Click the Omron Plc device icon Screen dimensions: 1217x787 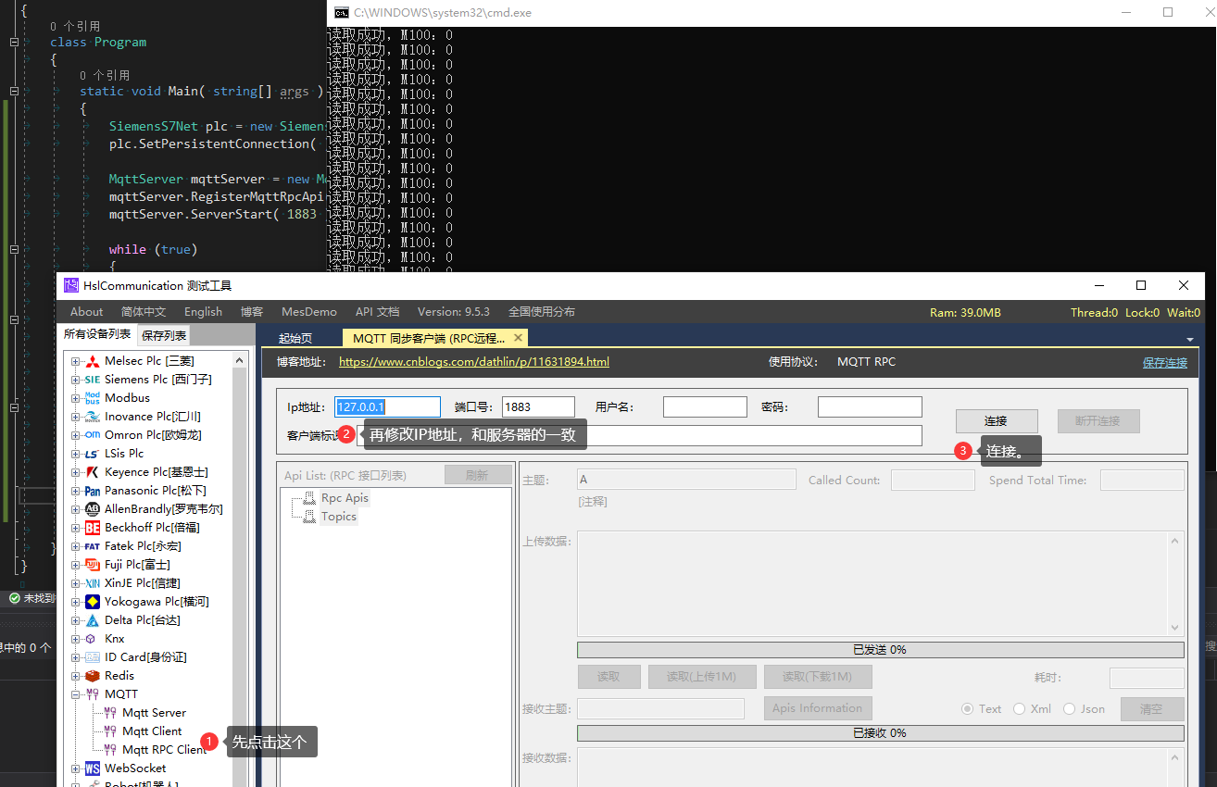(x=92, y=434)
